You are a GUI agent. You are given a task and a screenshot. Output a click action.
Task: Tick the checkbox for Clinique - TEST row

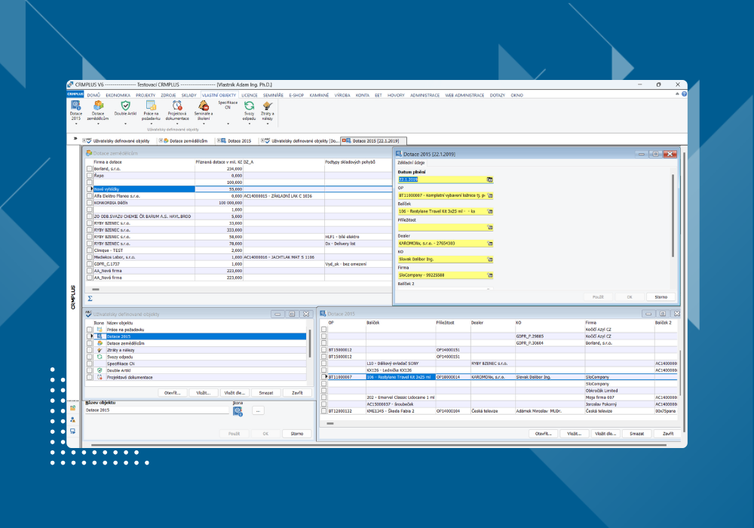90,250
